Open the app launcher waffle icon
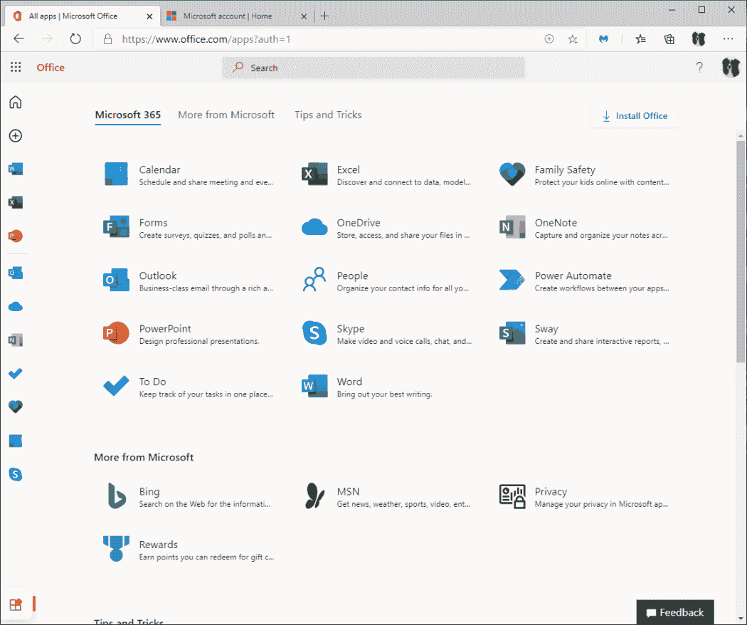 pos(16,67)
